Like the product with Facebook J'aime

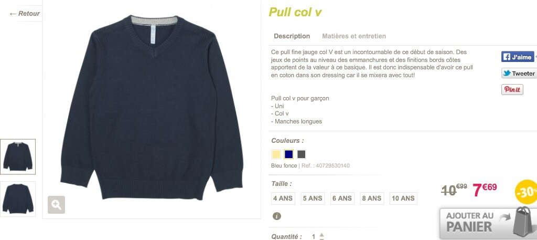(518, 57)
